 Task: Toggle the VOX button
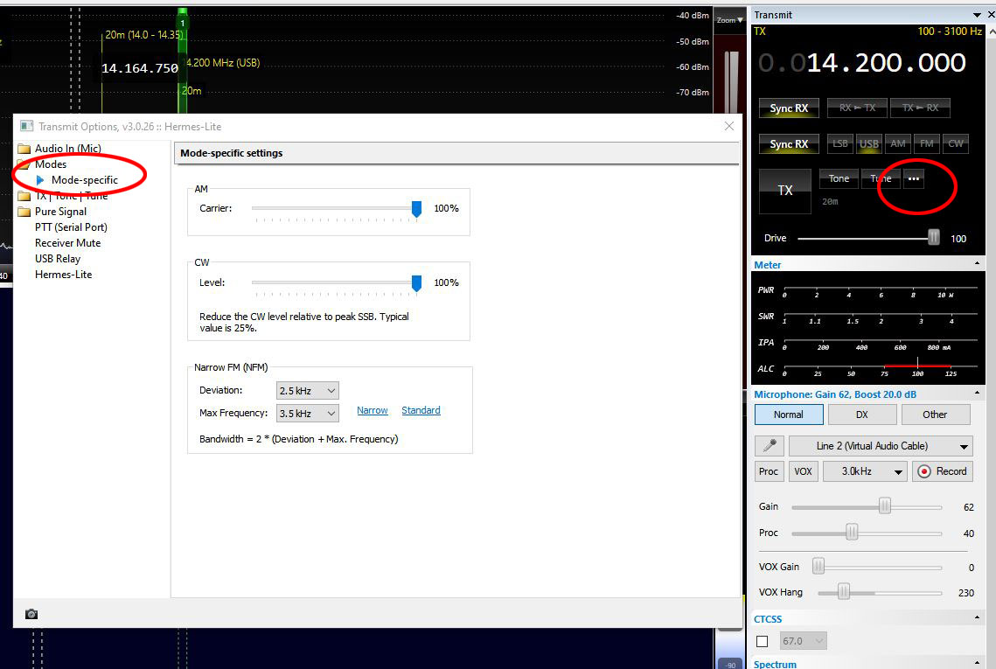[803, 471]
